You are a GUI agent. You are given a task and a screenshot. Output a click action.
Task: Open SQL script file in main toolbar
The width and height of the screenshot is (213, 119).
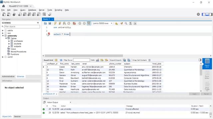pyautogui.click(x=9, y=14)
